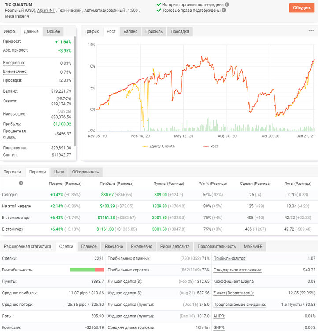Viewport: 318px width, 331px height.
Task: Click the info icon in periods table header
Action: (21, 183)
